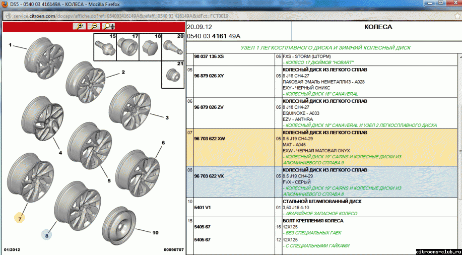Click EXY - ЧЕРНЫЙ ОНИКС text
Viewport: 462px width, 255px height.
point(306,88)
